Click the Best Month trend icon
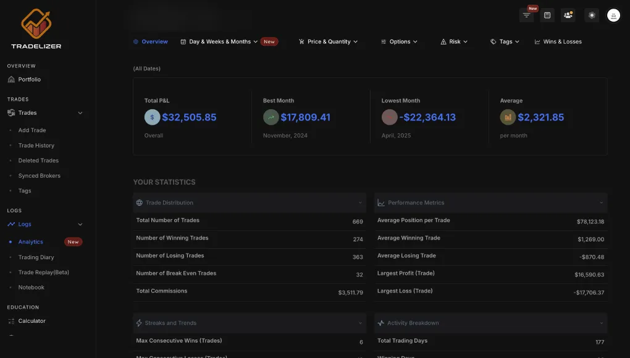Image resolution: width=630 pixels, height=358 pixels. 271,117
